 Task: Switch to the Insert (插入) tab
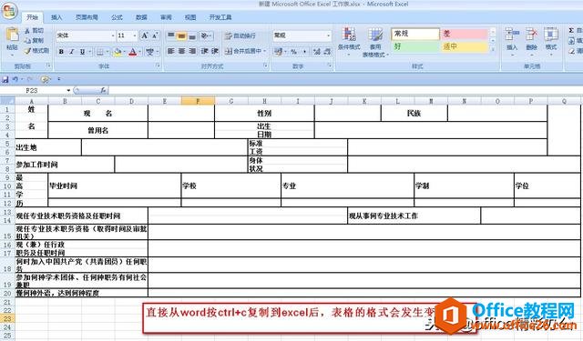point(56,17)
